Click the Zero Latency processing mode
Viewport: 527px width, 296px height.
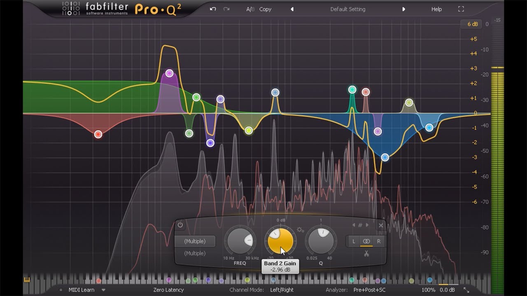[x=168, y=290]
